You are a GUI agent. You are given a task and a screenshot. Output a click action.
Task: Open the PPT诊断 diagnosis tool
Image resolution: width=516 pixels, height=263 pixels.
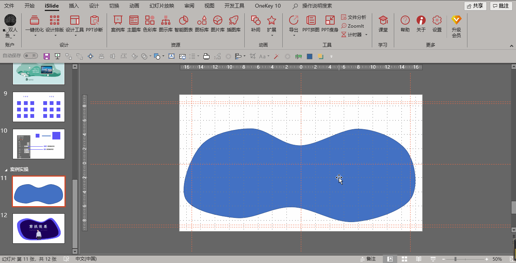94,23
